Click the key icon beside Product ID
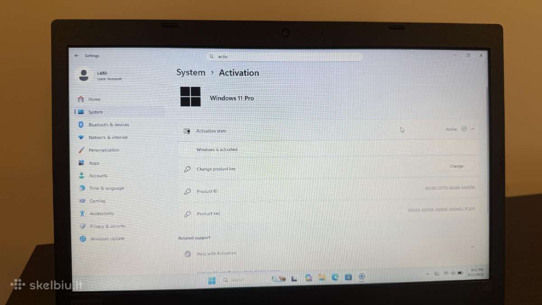This screenshot has height=305, width=542. coord(187,192)
